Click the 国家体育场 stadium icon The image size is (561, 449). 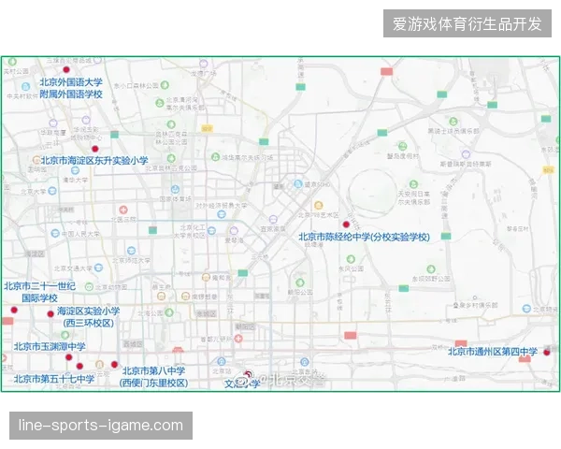click(175, 189)
